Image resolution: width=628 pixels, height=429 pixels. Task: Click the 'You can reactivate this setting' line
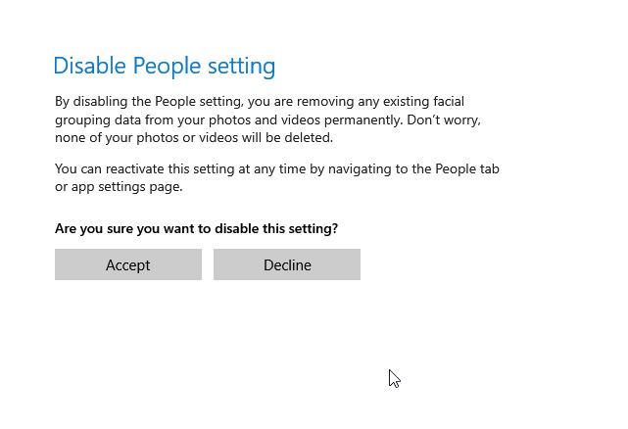tap(157, 168)
